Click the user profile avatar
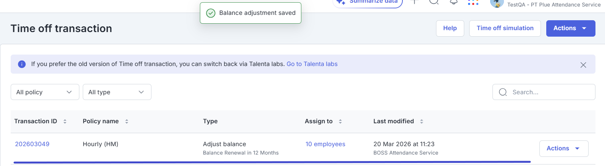Screen dimensions: 605x166 point(497,3)
